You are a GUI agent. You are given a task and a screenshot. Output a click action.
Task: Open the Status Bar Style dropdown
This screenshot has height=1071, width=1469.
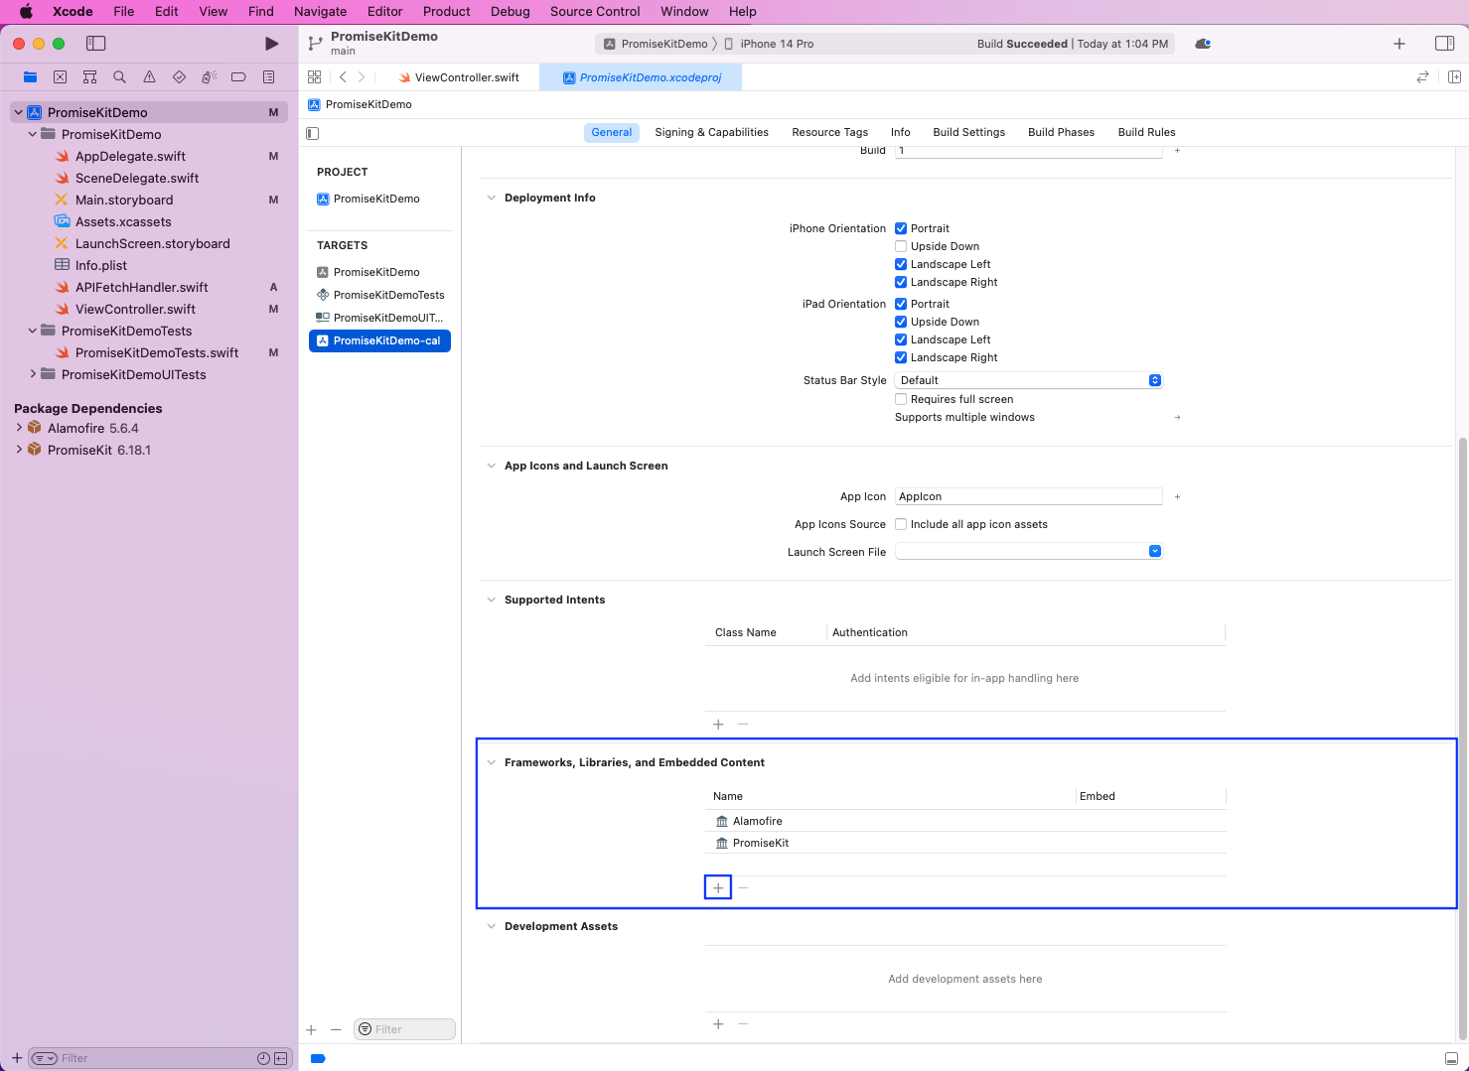[1028, 380]
